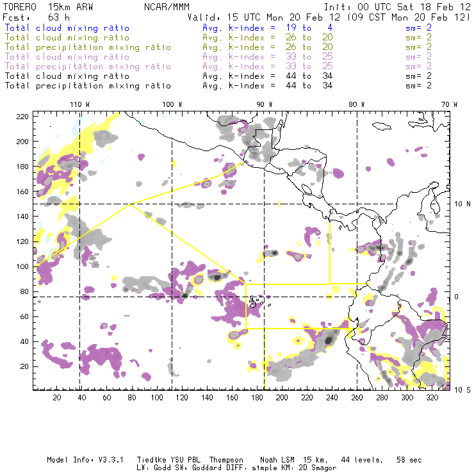The image size is (474, 474).
Task: Select the "60" tick label on the vertical axis
Action: click(24, 316)
